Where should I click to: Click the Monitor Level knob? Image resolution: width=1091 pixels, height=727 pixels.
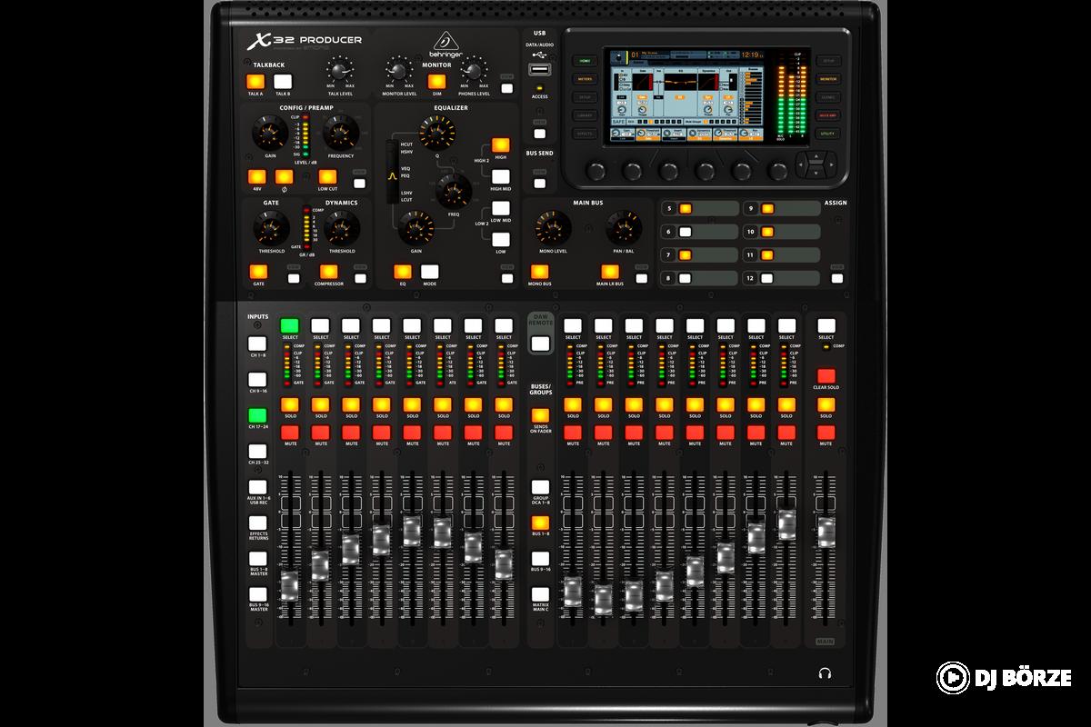pyautogui.click(x=398, y=70)
